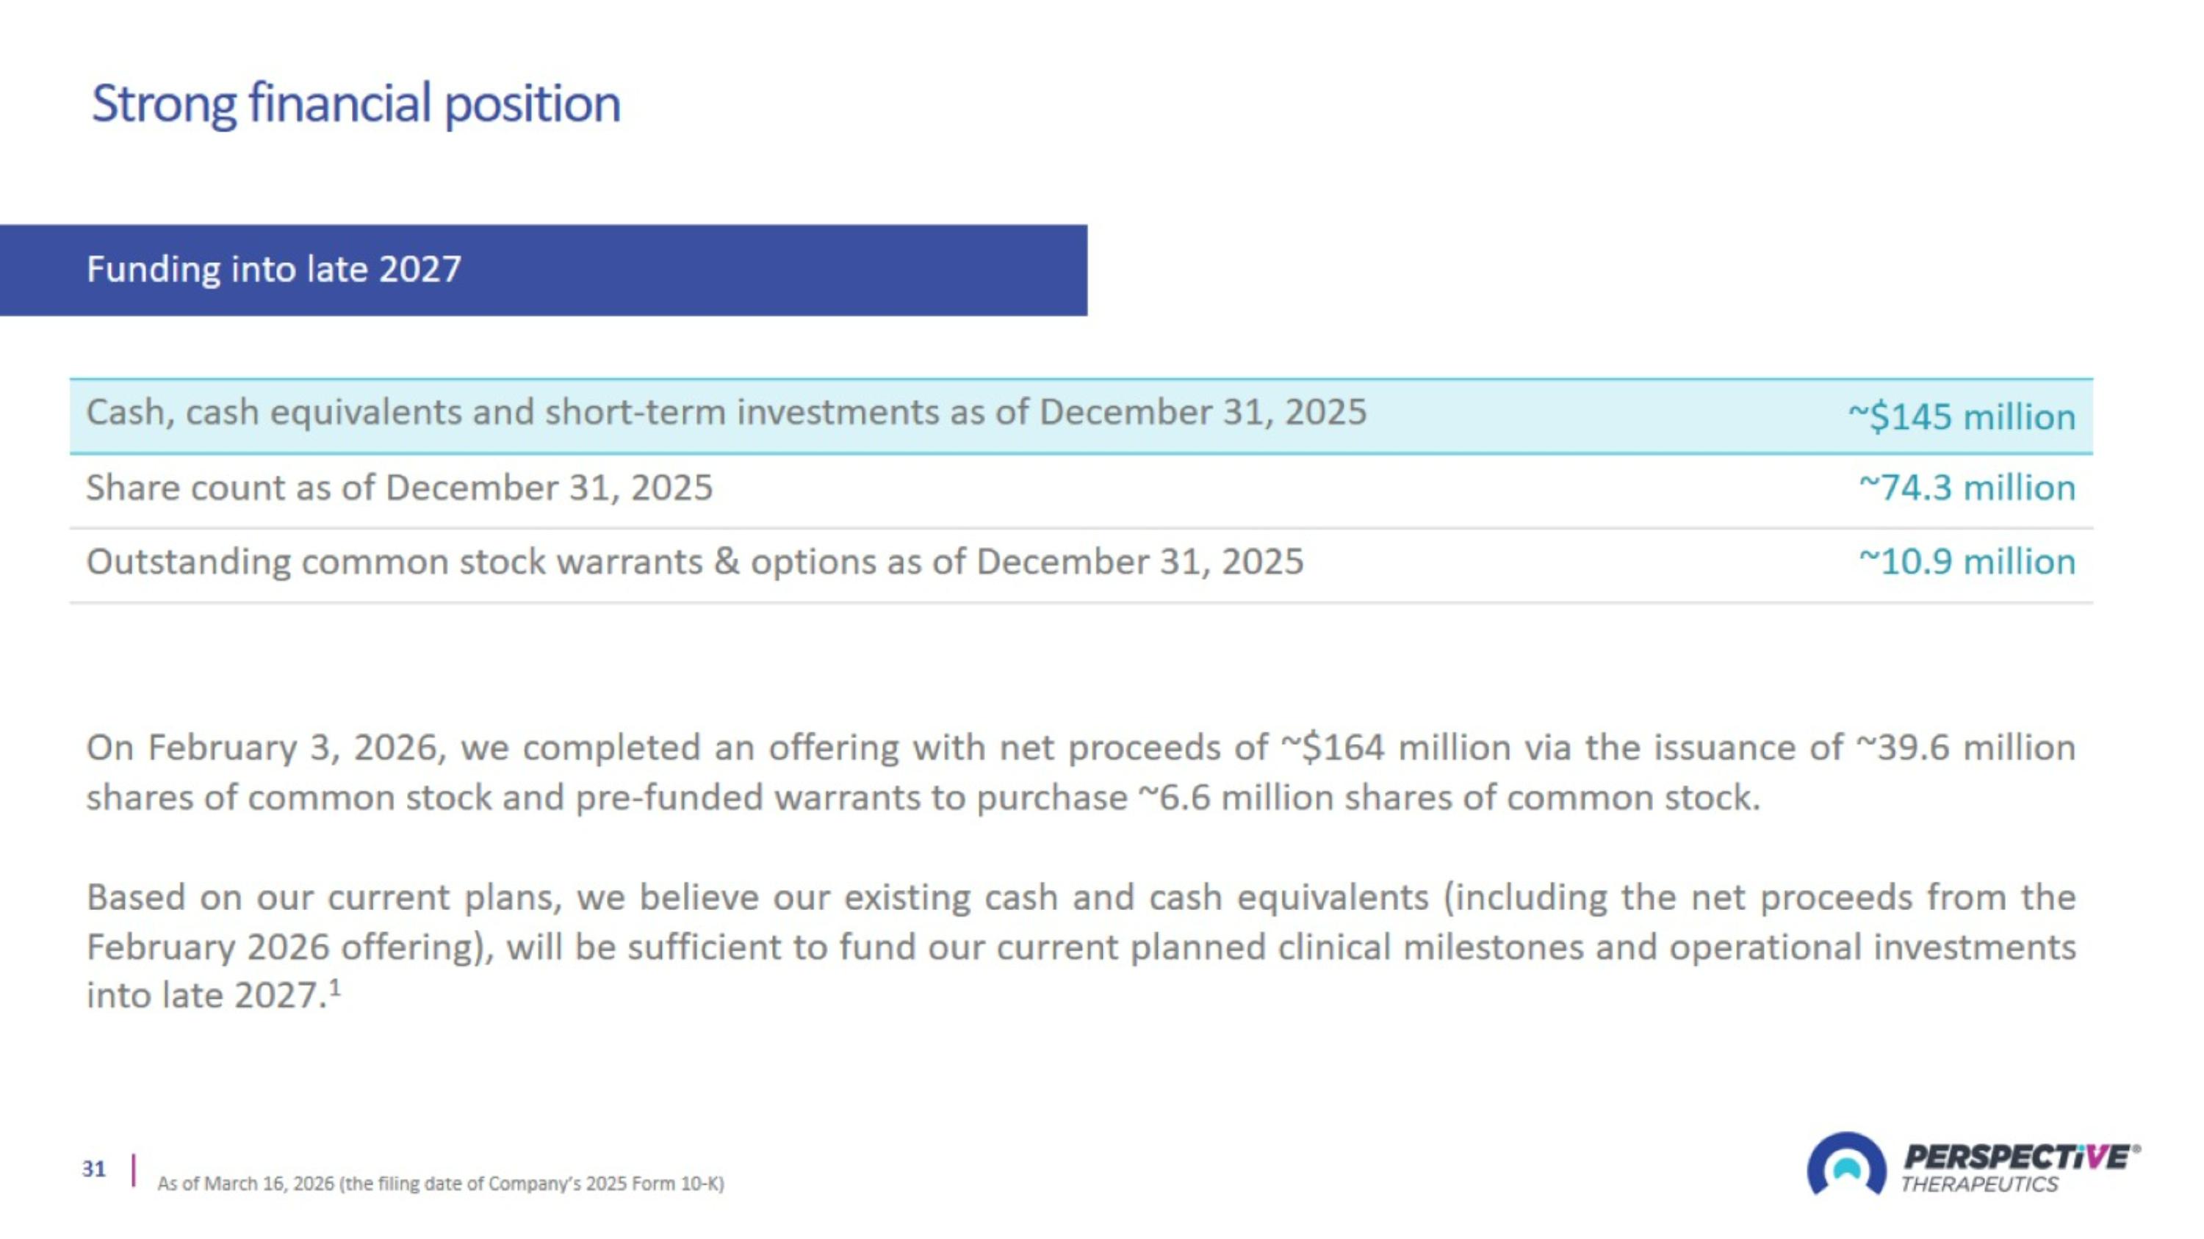Click the Perspective Therapeutics arch logo icon
Image resolution: width=2204 pixels, height=1239 pixels.
(1846, 1165)
